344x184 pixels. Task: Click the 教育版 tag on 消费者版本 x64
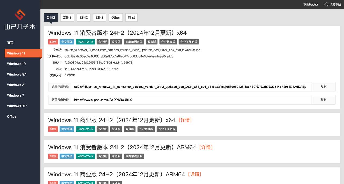[x=152, y=42]
